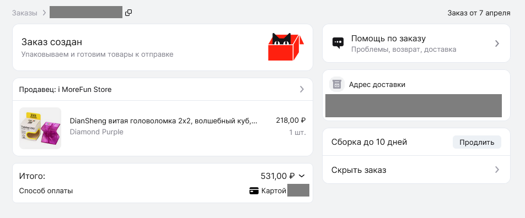The image size is (525, 218).
Task: Open DianSheng puzzle product title
Action: [163, 121]
